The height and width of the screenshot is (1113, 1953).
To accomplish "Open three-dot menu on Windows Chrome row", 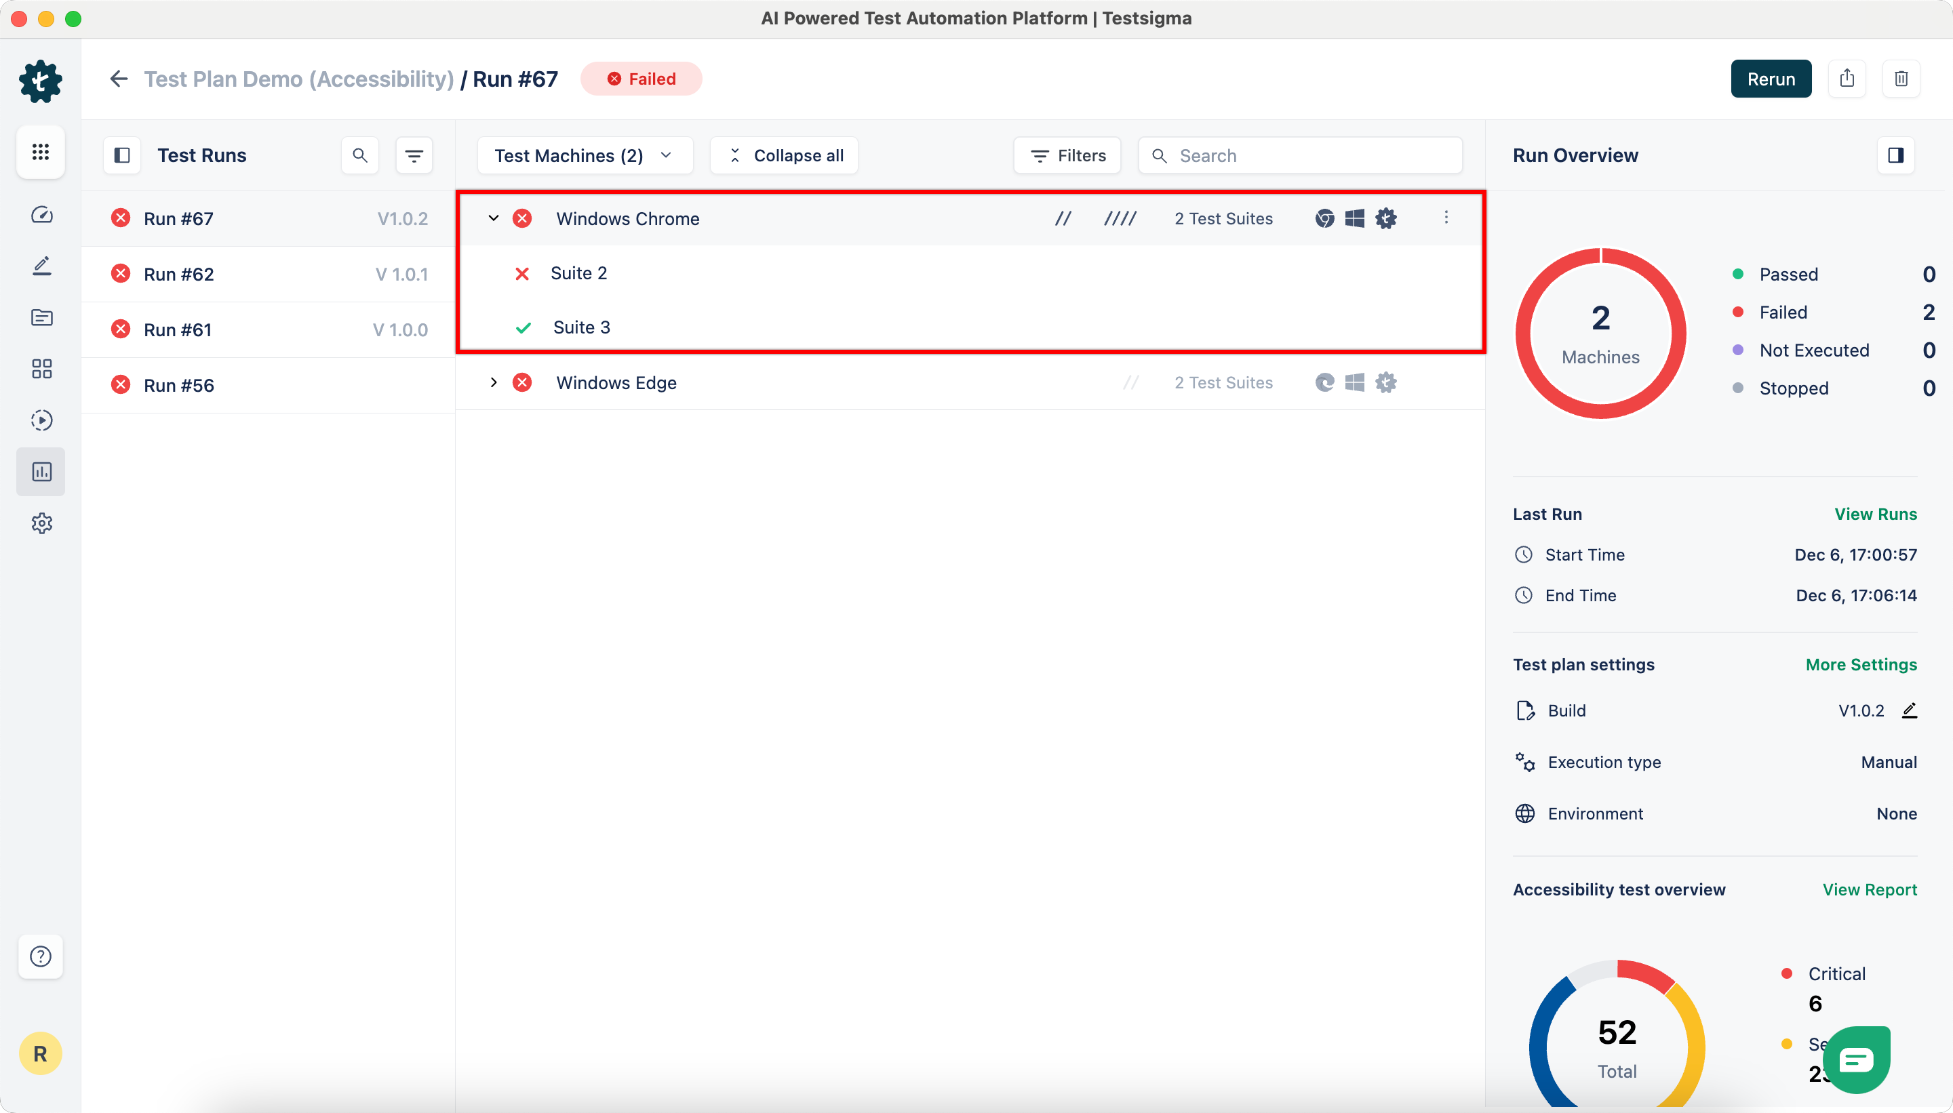I will click(1445, 218).
